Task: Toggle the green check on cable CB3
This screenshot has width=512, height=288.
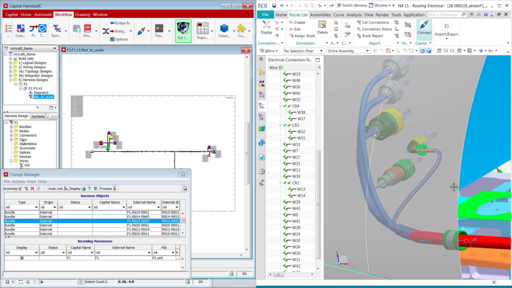Action: click(285, 125)
